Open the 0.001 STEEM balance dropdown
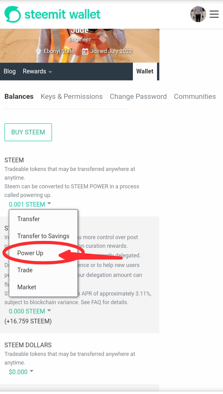223x394 pixels. point(30,204)
